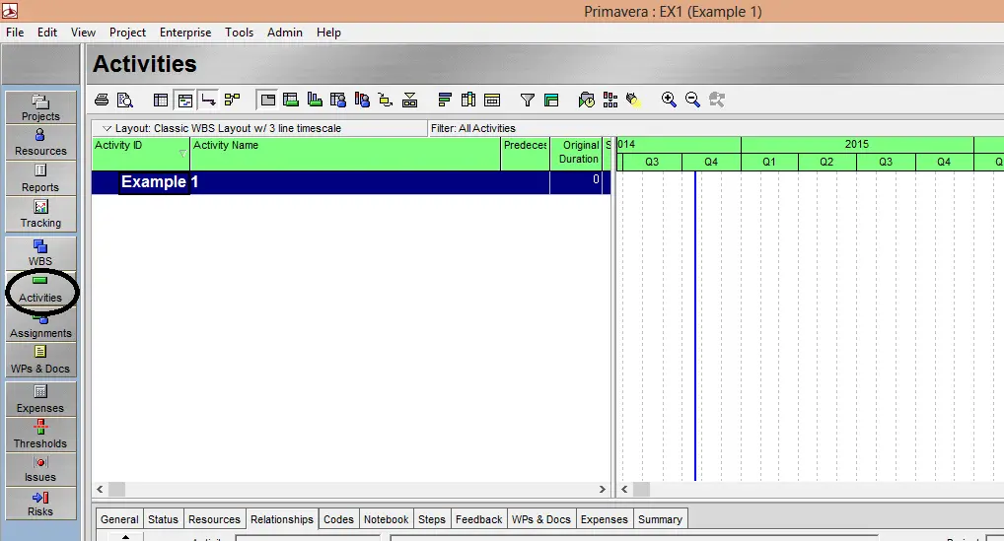Image resolution: width=1004 pixels, height=541 pixels.
Task: Open Risks from the sidebar
Action: point(40,504)
